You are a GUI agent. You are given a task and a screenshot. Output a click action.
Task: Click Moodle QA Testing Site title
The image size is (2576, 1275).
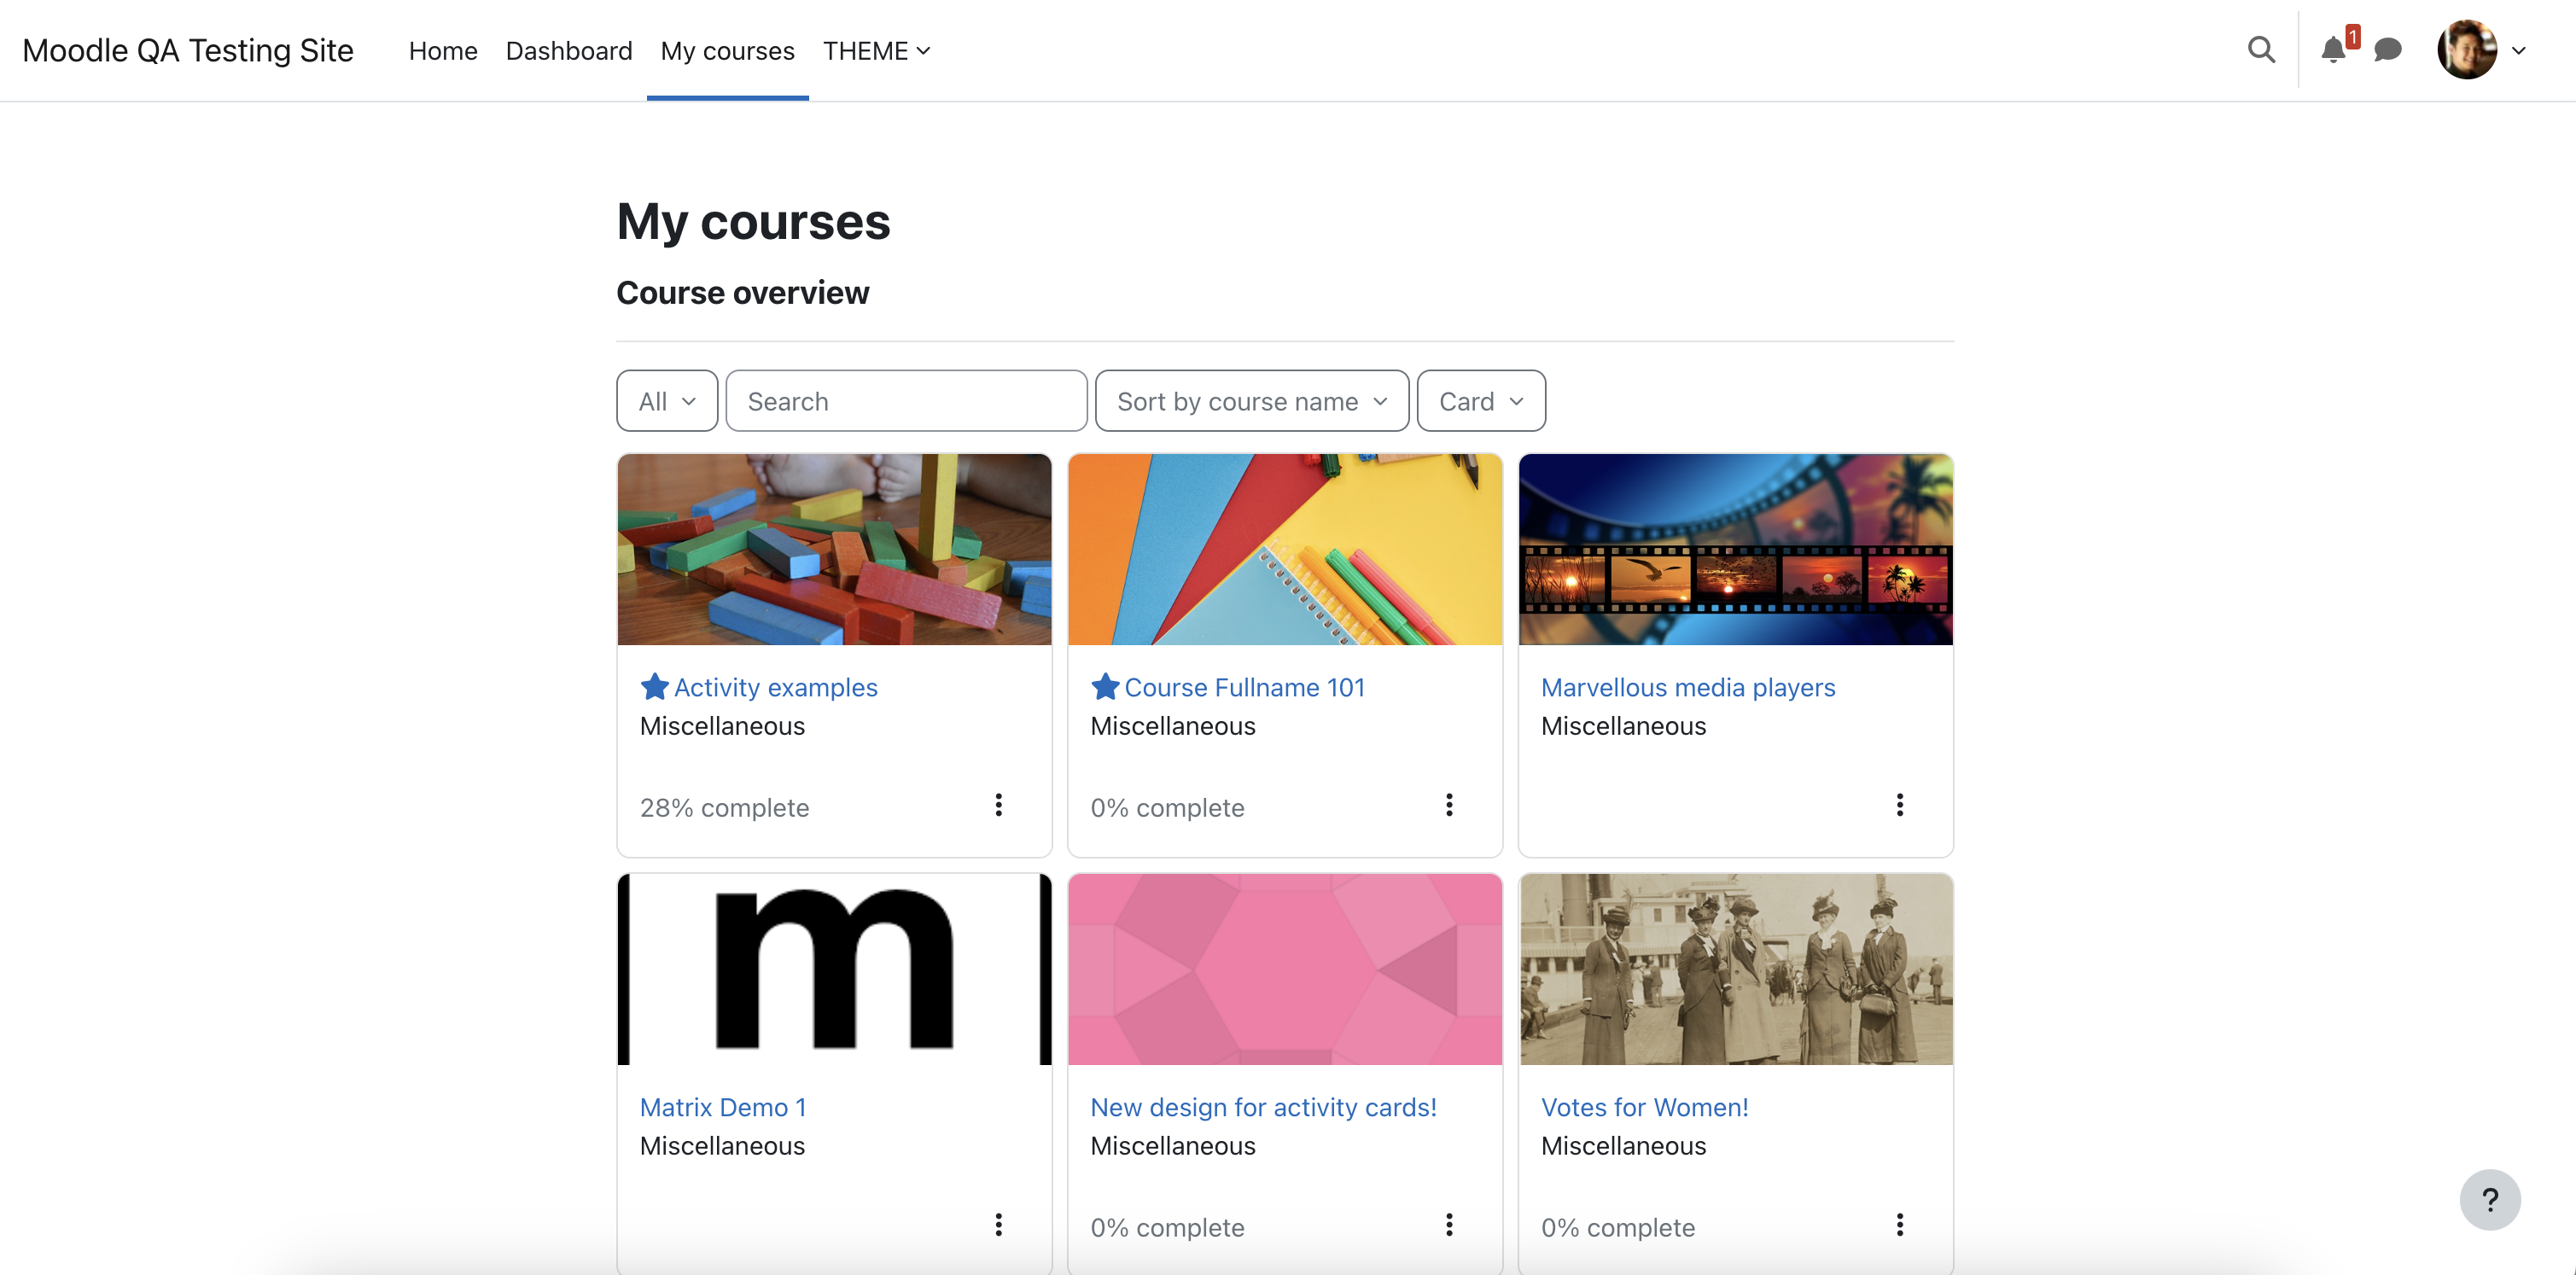tap(188, 50)
